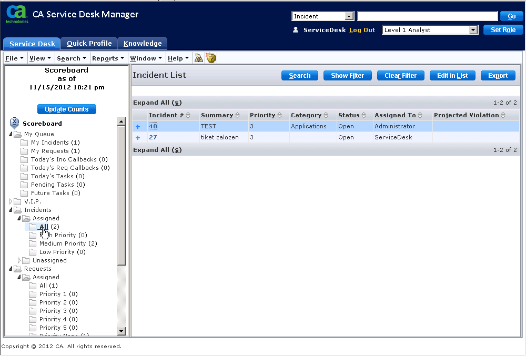Click the user icon beside ServiceDesk
The width and height of the screenshot is (526, 356).
pos(296,30)
